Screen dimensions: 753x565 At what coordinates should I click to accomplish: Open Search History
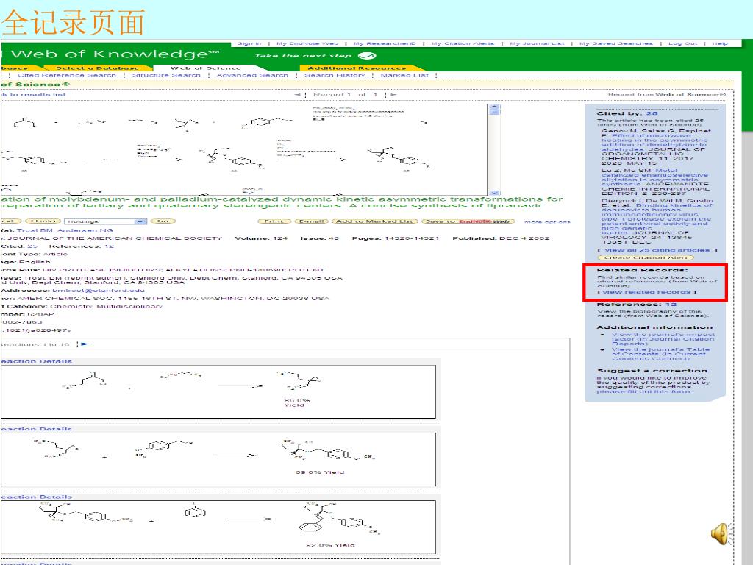(x=335, y=75)
